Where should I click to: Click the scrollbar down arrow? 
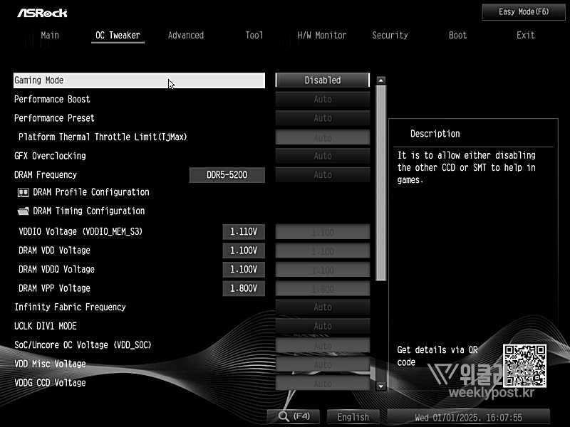coord(380,386)
